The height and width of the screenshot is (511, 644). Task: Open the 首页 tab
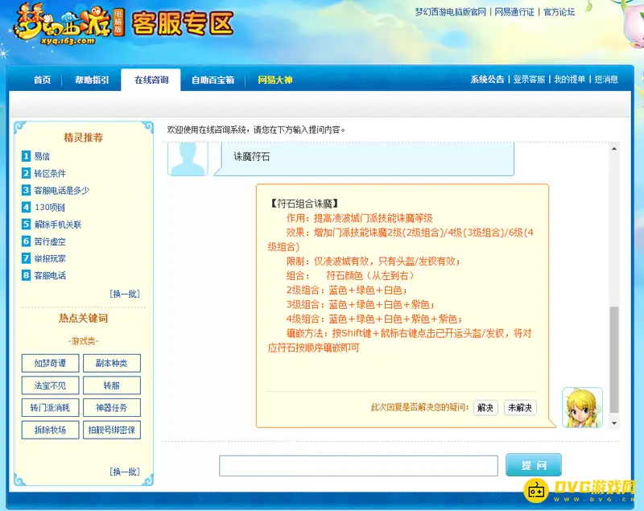point(43,80)
